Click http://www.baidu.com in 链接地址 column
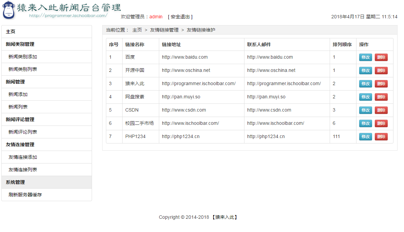Screen dimensions: 404x232 185,57
